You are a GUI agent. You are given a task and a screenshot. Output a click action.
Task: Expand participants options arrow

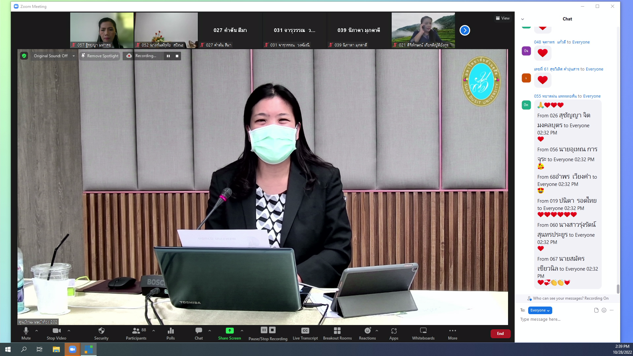tap(154, 331)
